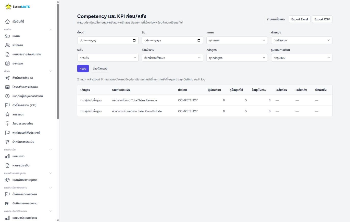Select the โครงสร้างการประเมิน table icon

7,87
